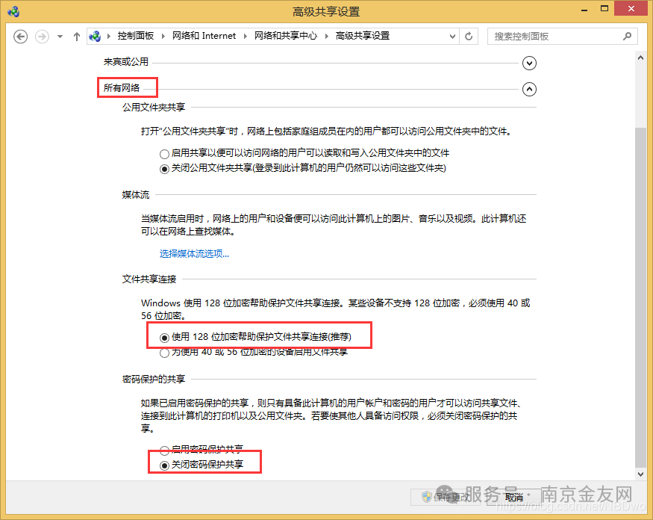The image size is (653, 520).
Task: Click the 取消 button
Action: point(513,497)
